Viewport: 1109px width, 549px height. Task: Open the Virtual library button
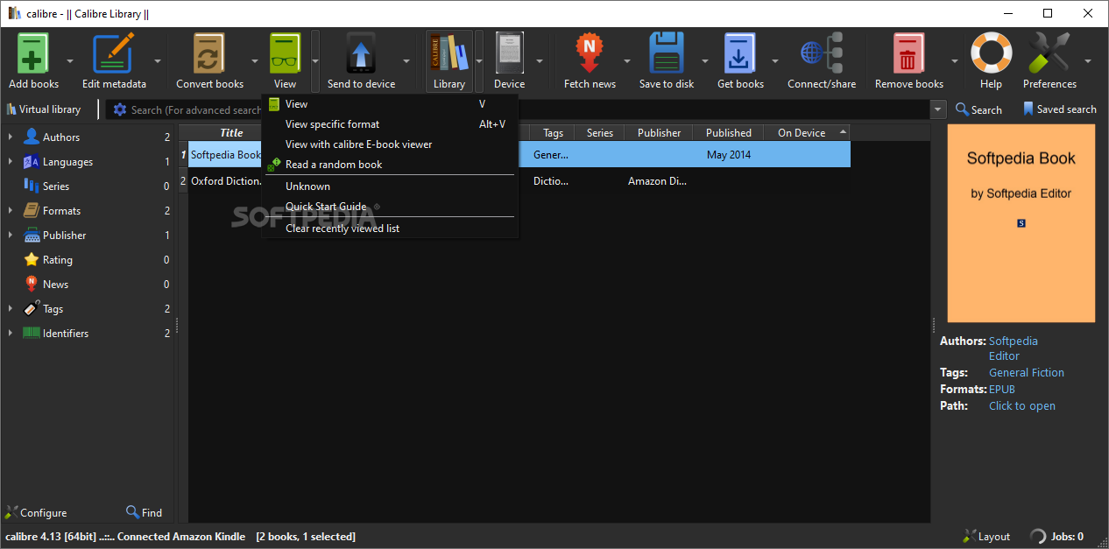click(44, 109)
